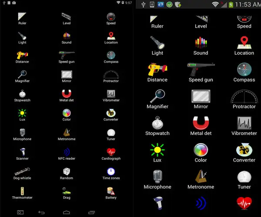The height and width of the screenshot is (217, 261).
Task: Open Mirror in right screen
Action: point(201,99)
